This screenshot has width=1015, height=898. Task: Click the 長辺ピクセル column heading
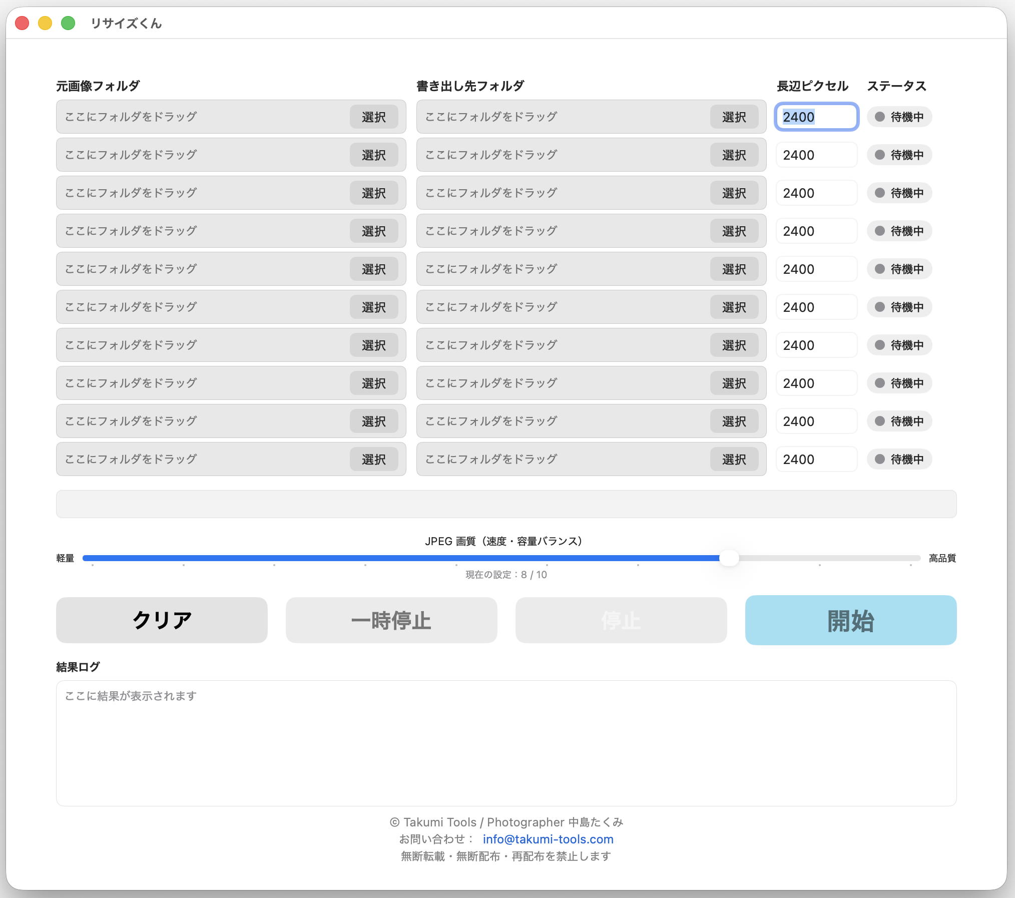click(x=812, y=86)
